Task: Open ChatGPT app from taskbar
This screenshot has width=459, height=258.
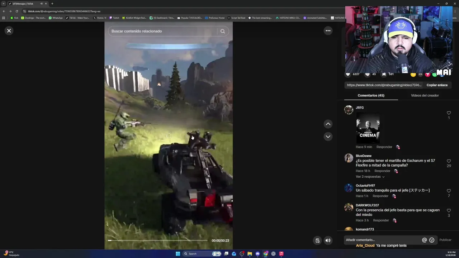Action: coord(273,254)
